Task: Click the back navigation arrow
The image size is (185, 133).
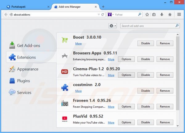Action: pyautogui.click(x=6, y=15)
